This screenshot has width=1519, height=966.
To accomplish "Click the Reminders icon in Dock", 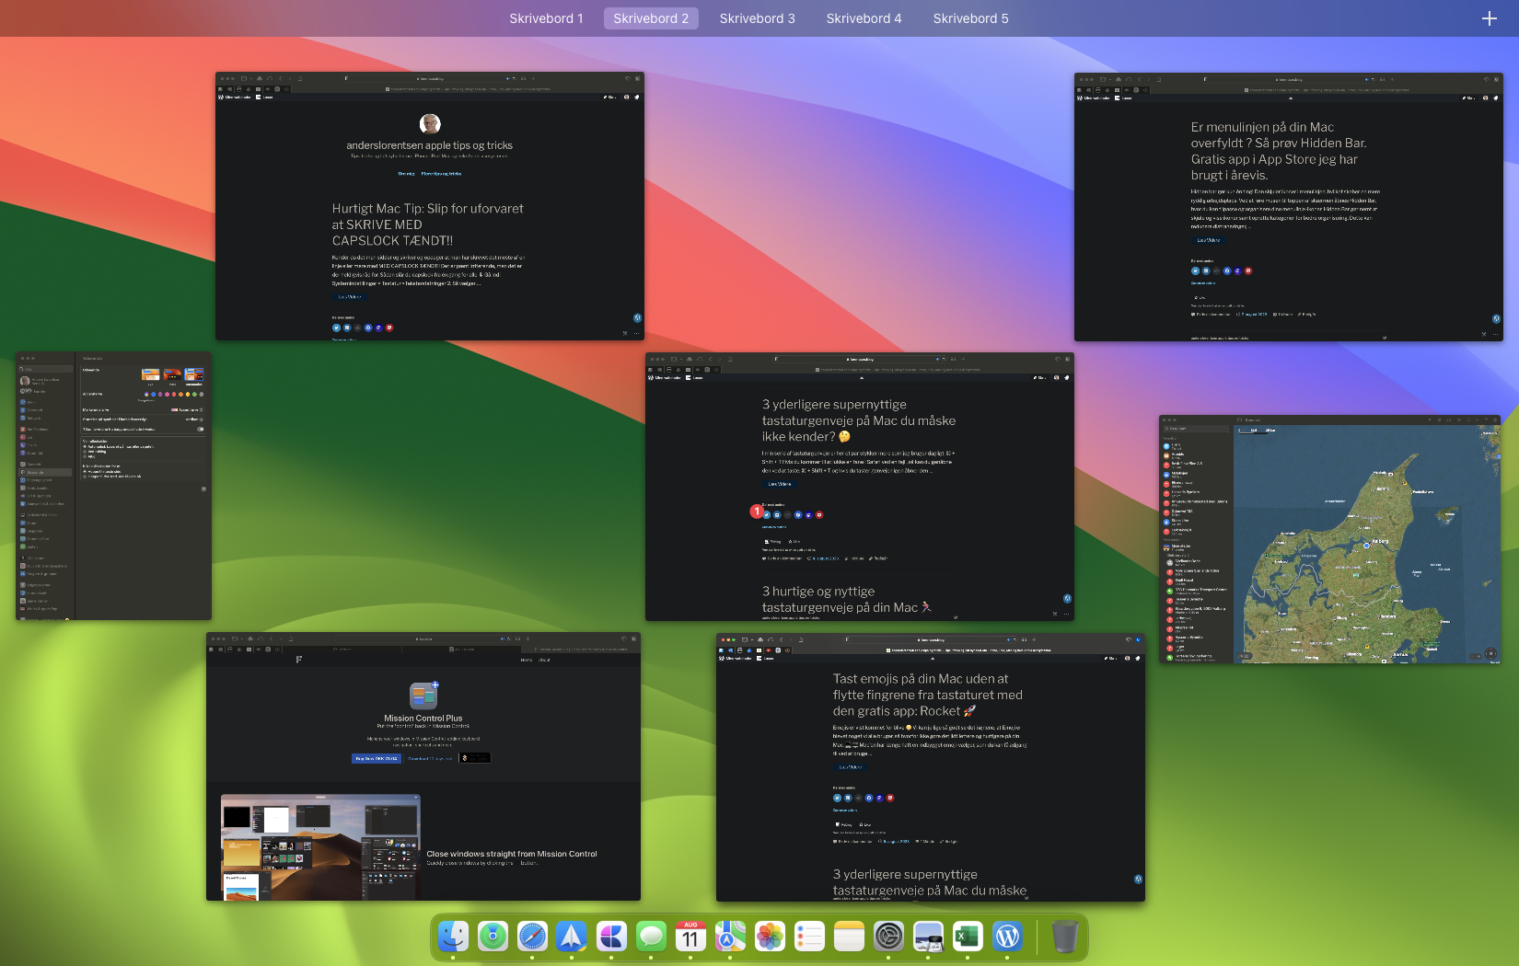I will [x=809, y=937].
